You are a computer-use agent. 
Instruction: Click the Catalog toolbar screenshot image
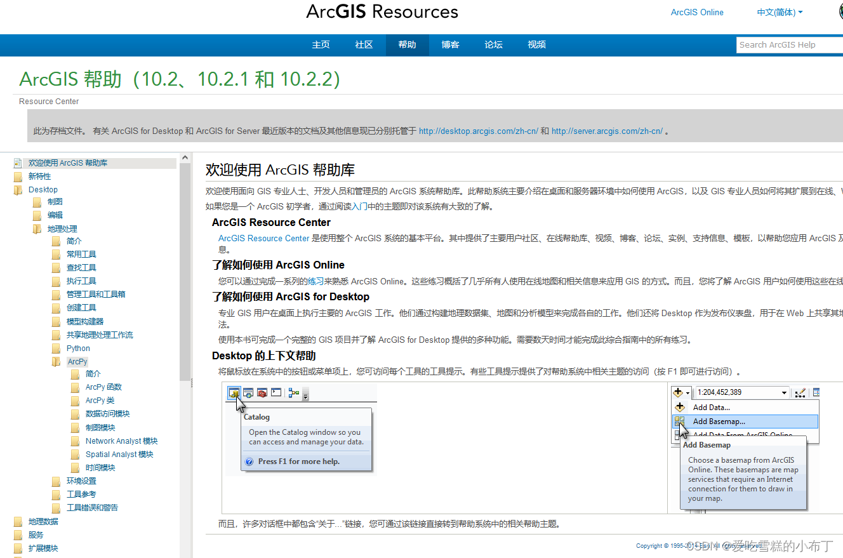pyautogui.click(x=301, y=429)
